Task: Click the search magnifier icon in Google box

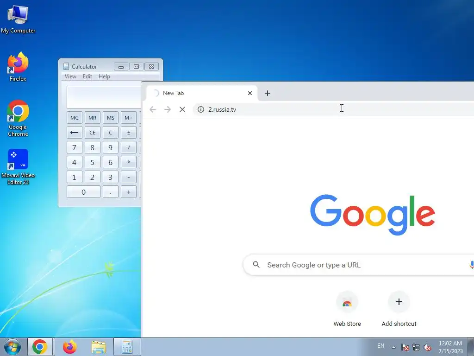Action: pos(256,265)
